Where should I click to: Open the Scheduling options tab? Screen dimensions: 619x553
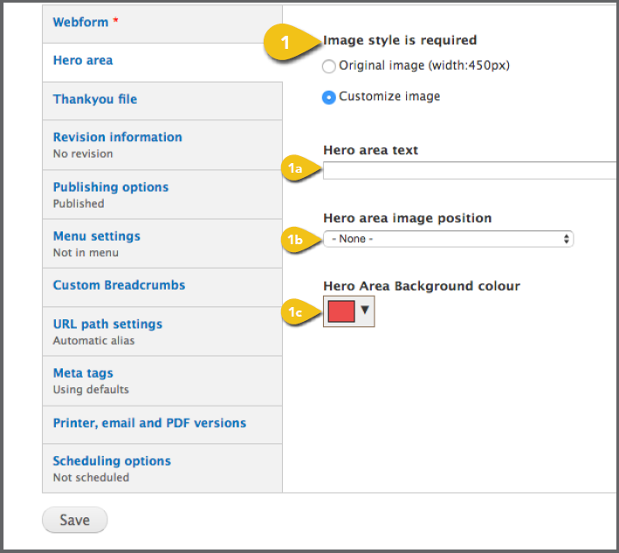pyautogui.click(x=162, y=468)
